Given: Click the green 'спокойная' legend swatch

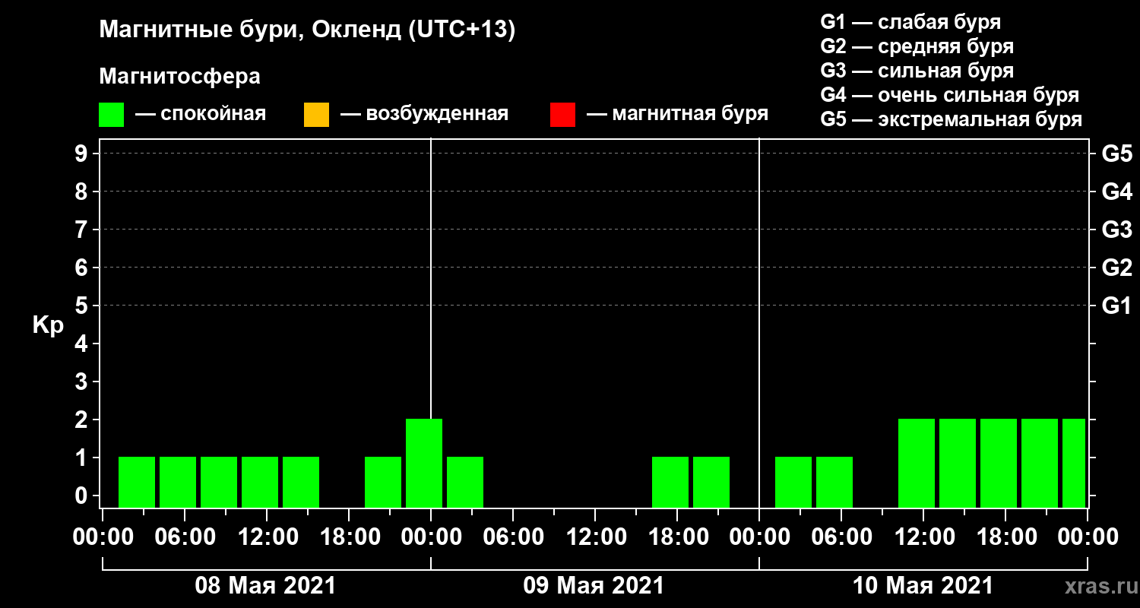Looking at the screenshot, I should pos(111,115).
